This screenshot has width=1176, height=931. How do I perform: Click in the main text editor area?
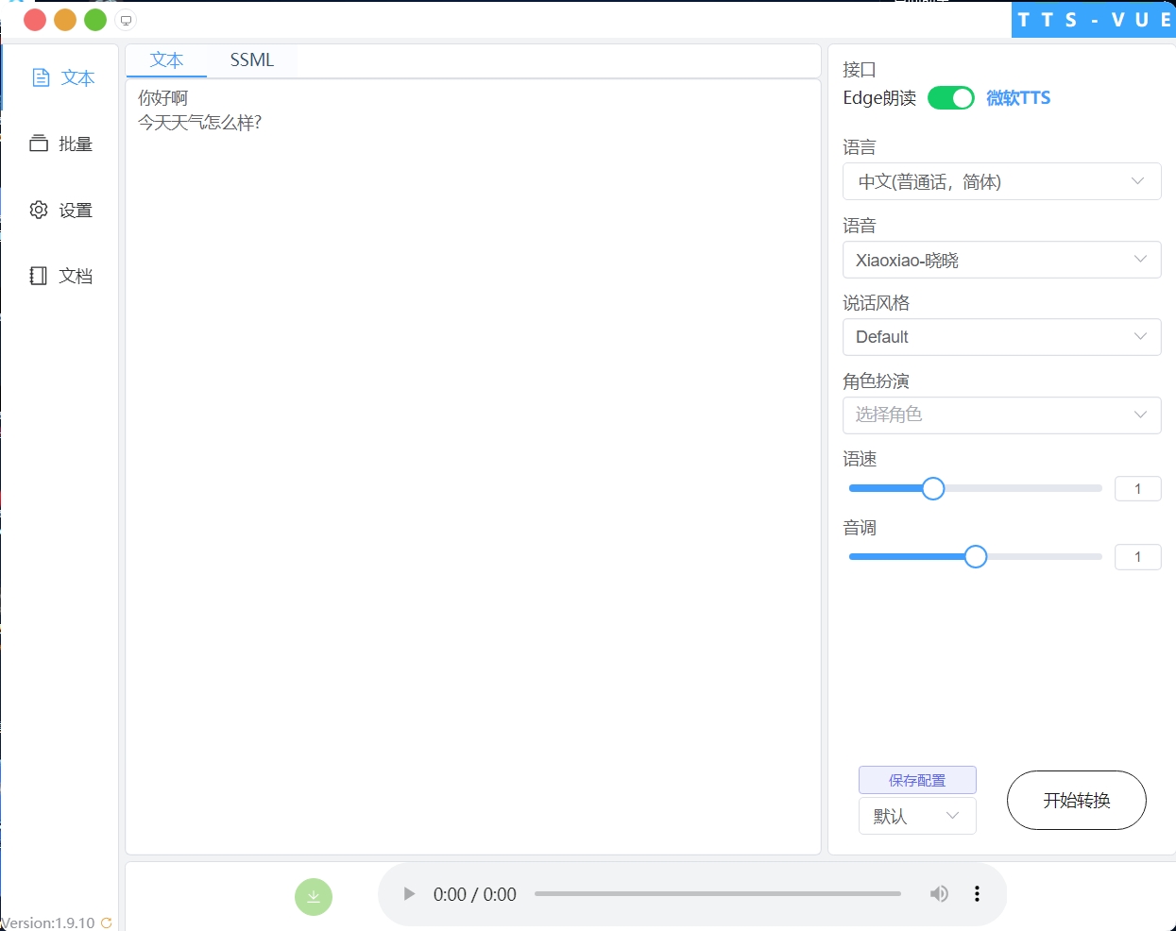pos(473,467)
